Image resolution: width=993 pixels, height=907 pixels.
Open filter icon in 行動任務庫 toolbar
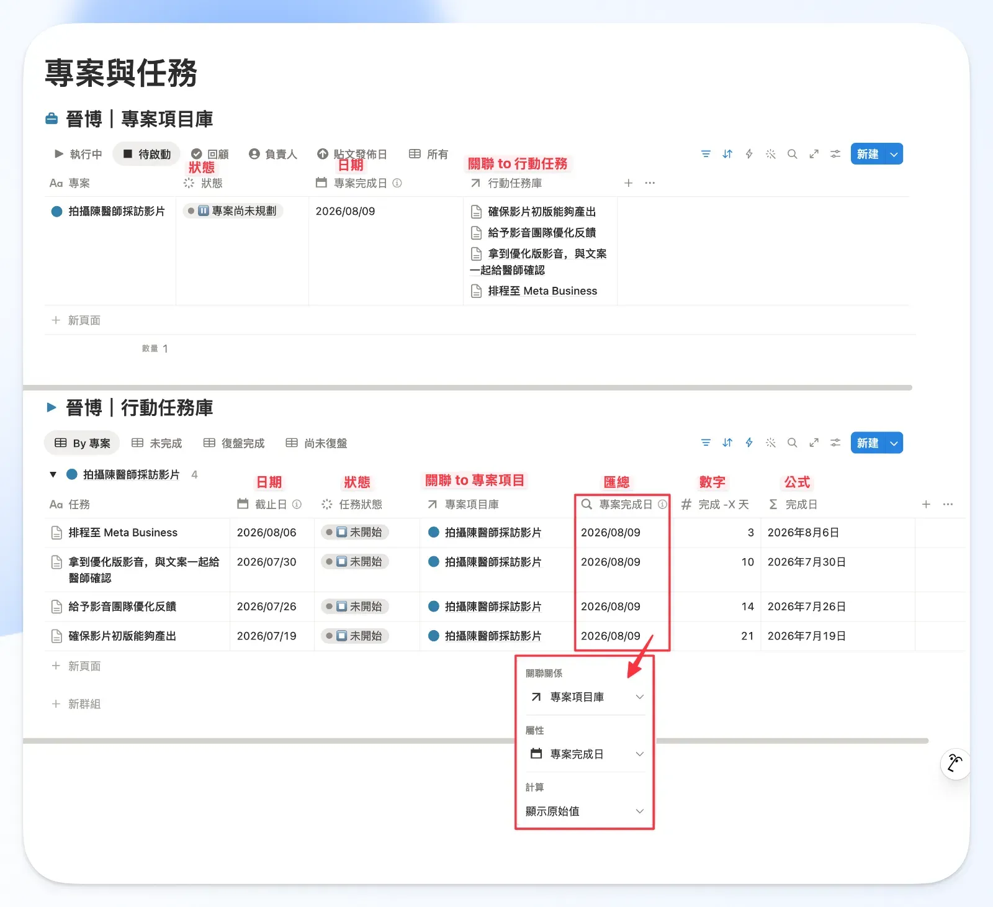click(706, 443)
